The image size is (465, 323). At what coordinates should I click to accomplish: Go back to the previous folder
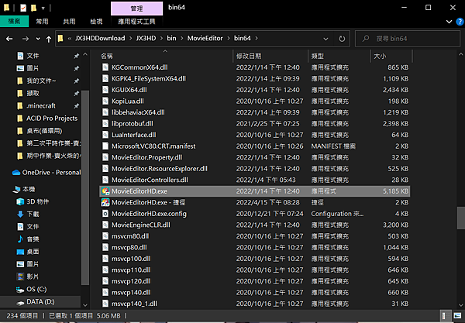tap(9, 39)
